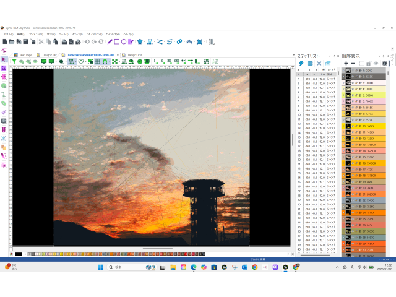Click the Windows Start button on the taskbar
396x297 pixels.
pyautogui.click(x=101, y=267)
